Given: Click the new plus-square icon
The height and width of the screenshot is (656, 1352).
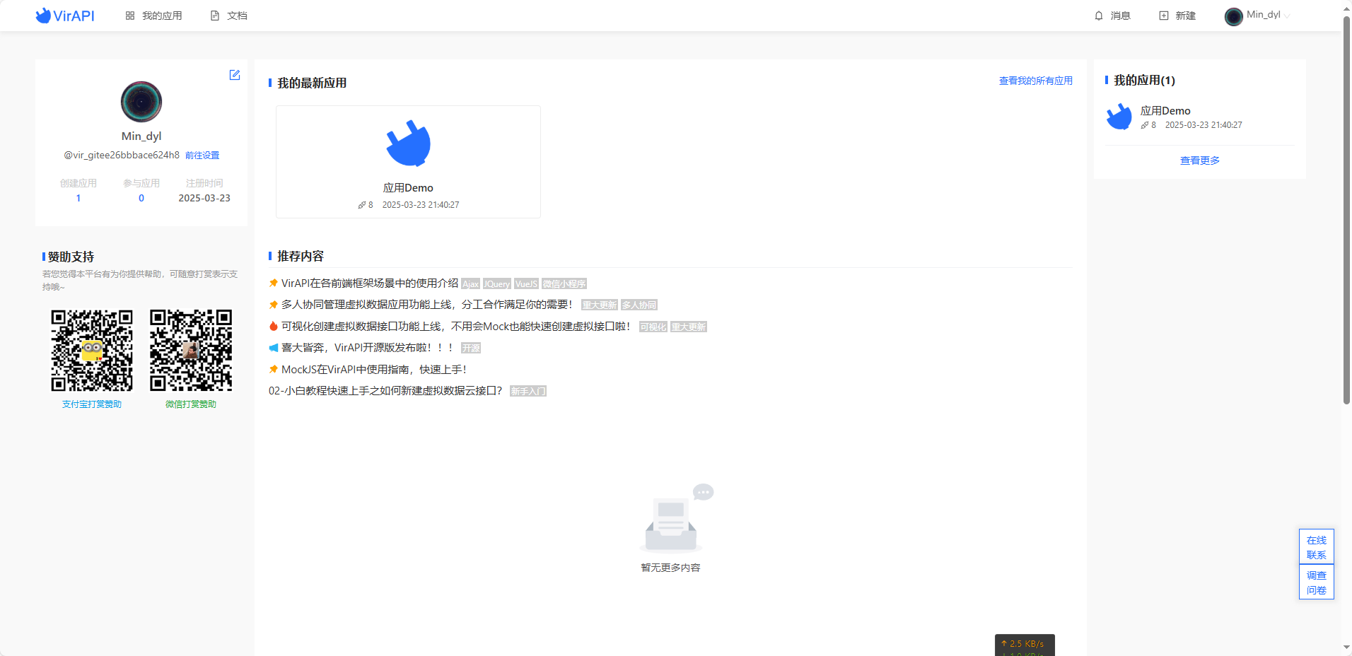Looking at the screenshot, I should 1163,16.
